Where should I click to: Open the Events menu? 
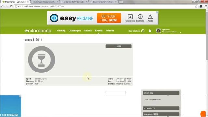coord(99,31)
